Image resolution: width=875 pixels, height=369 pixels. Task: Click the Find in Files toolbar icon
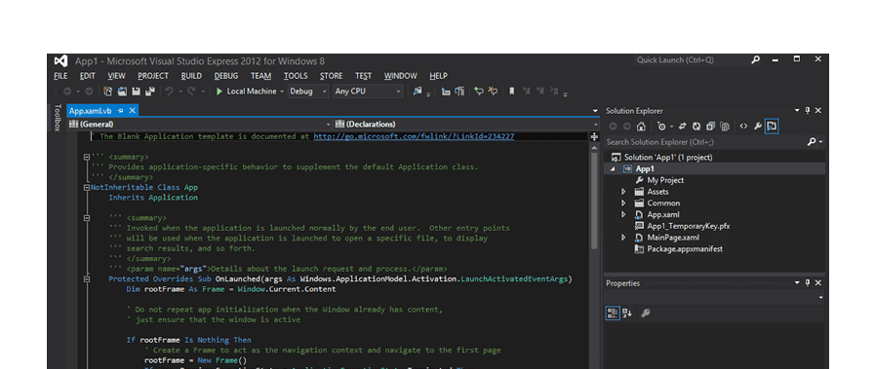click(417, 92)
